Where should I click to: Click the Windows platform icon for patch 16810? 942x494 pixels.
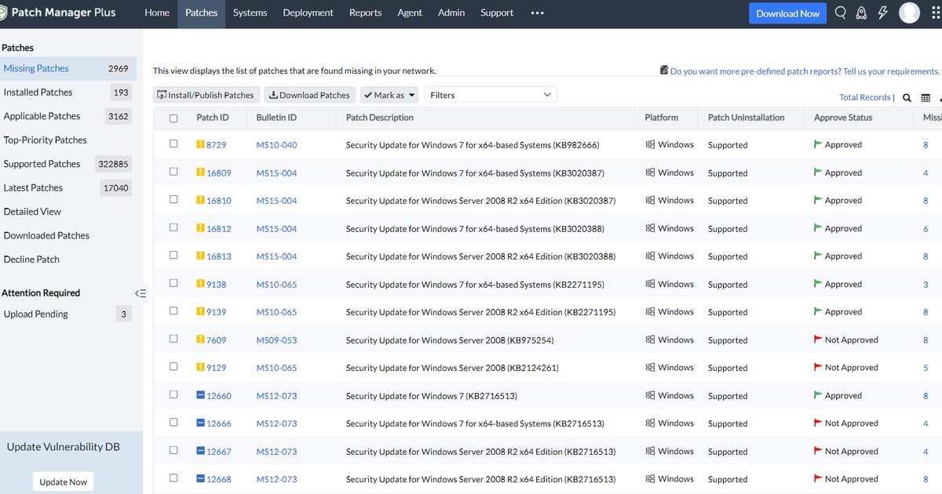(x=650, y=200)
